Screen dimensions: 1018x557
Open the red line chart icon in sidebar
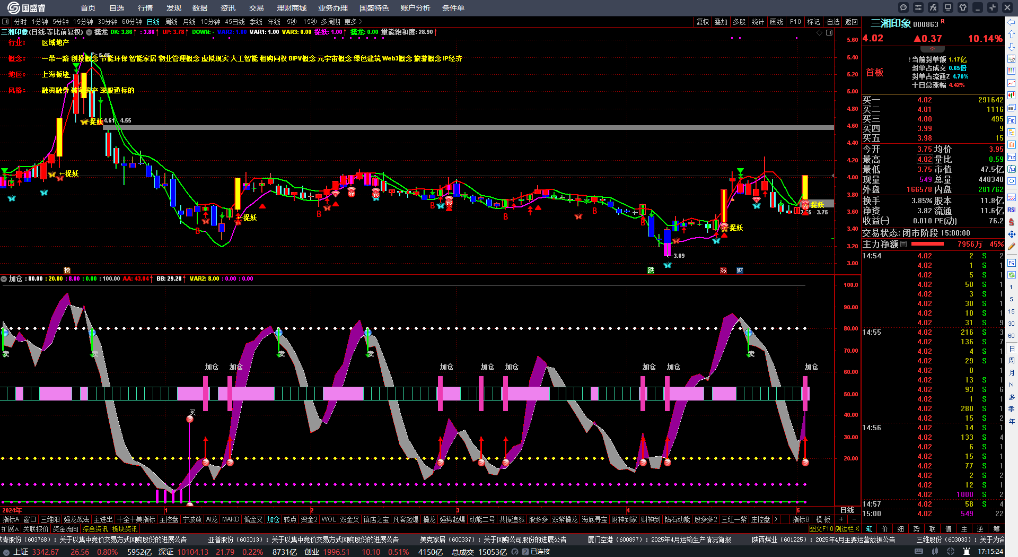coord(1012,83)
